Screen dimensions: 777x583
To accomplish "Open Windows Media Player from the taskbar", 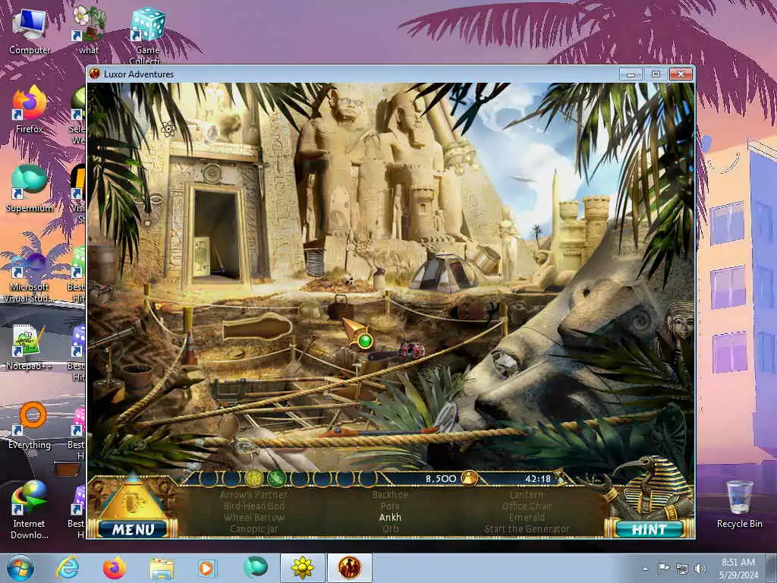I will (206, 568).
